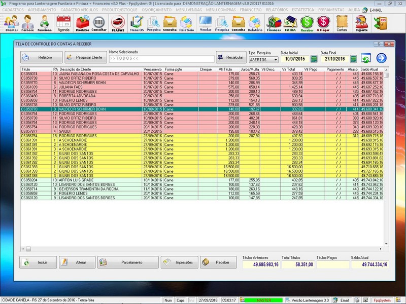Screen dimensions: 406x304
Task: Select GEVERSON TRAMONTIN DA ROCHA row
Action: click(x=201, y=189)
